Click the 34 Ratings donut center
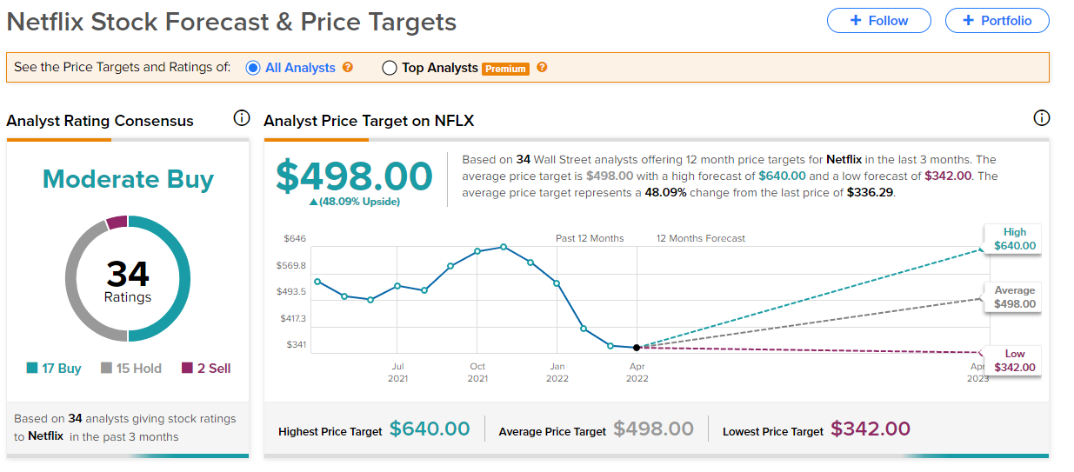Image resolution: width=1074 pixels, height=472 pixels. pyautogui.click(x=128, y=280)
